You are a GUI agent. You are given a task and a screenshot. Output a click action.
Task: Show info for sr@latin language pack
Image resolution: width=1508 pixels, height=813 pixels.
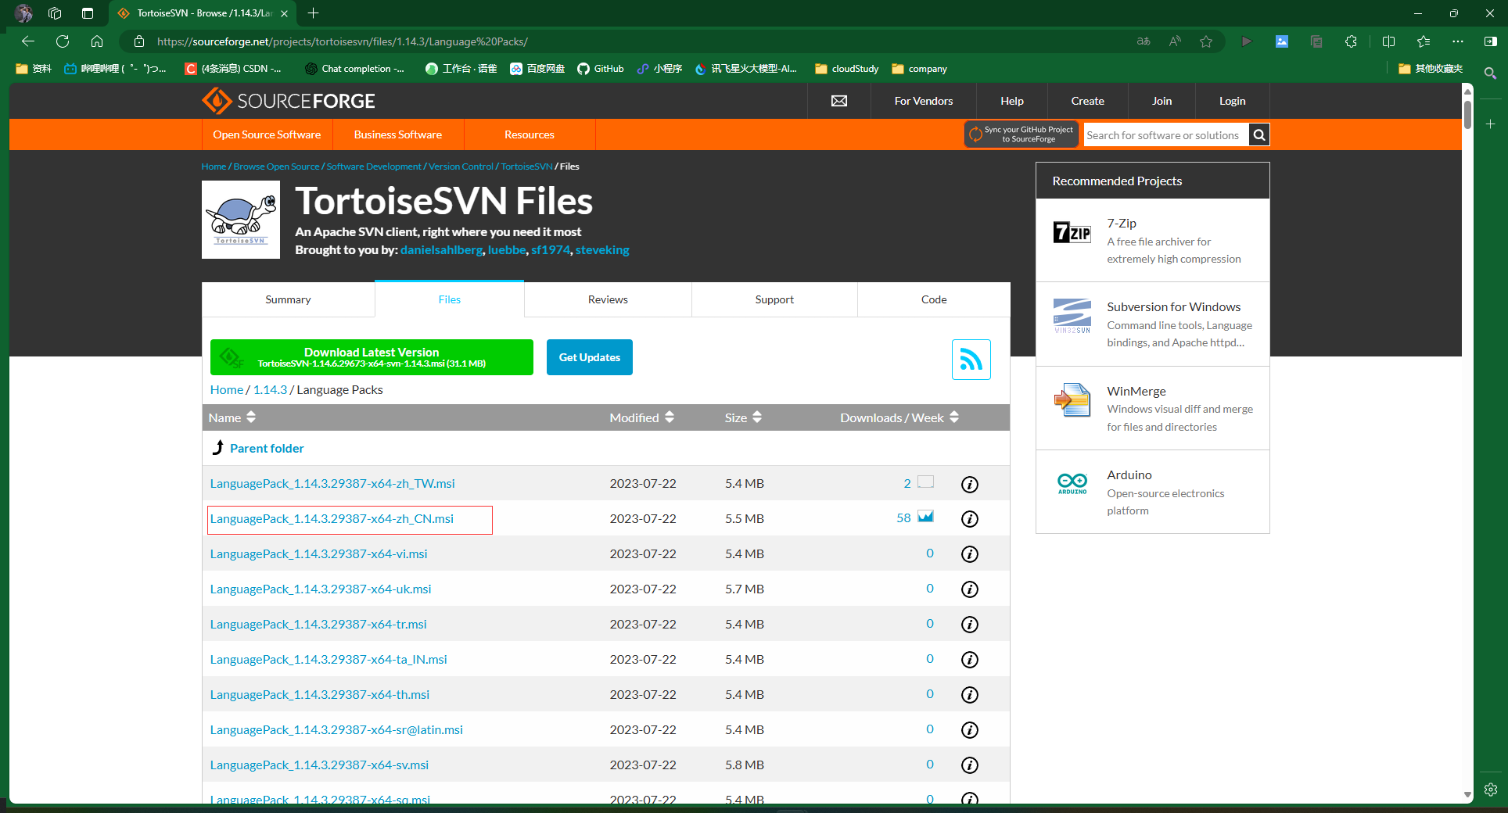969,730
